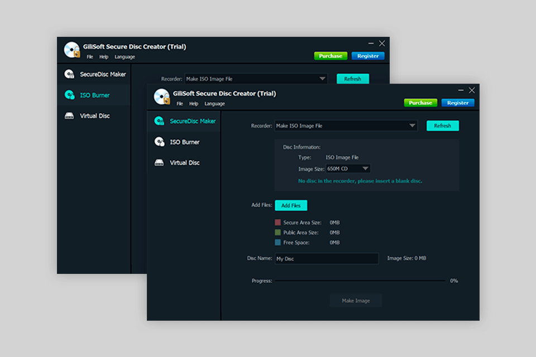Click Virtual Disc icon in back window
Viewport: 536px width, 357px height.
pos(69,116)
